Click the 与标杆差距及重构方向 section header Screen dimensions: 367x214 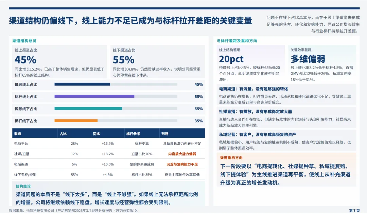click(x=237, y=40)
